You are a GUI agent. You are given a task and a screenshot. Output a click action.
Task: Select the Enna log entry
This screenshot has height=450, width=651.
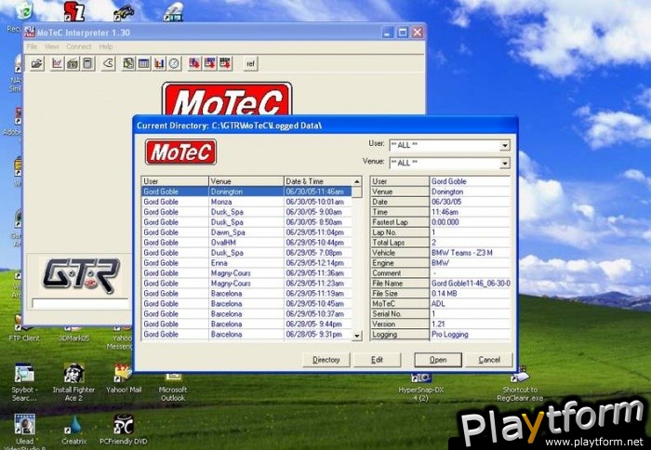point(246,263)
